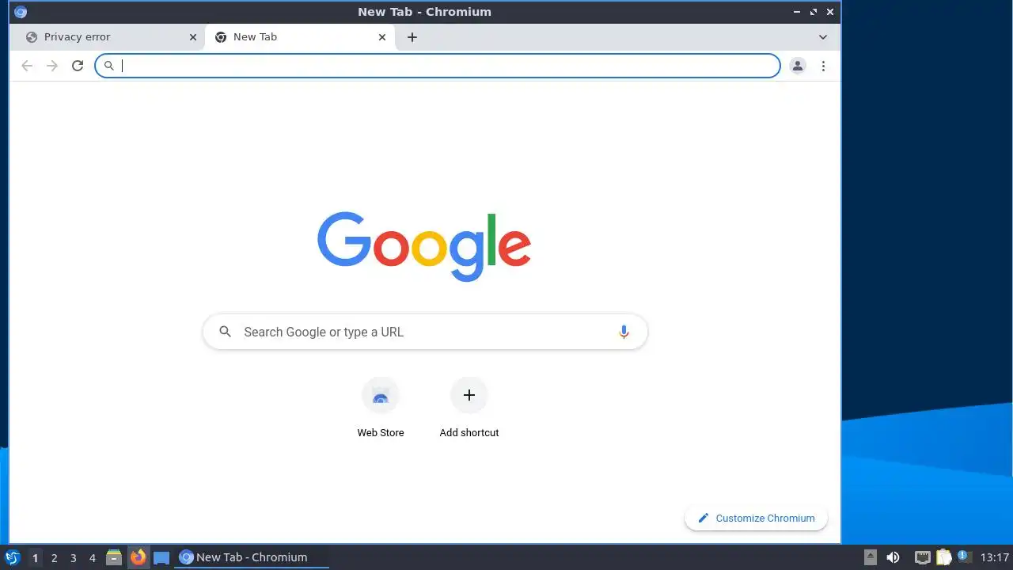Close the Privacy error tab

(193, 37)
